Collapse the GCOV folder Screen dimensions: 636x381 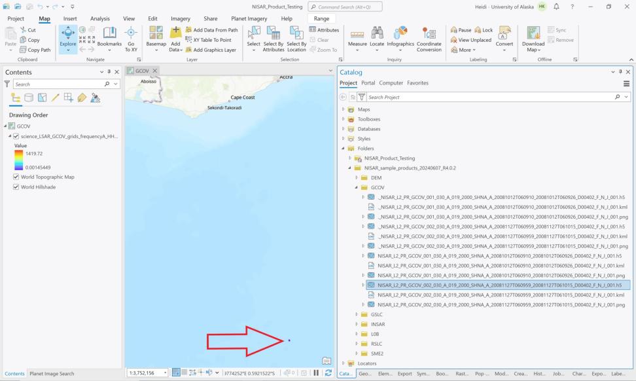(357, 187)
